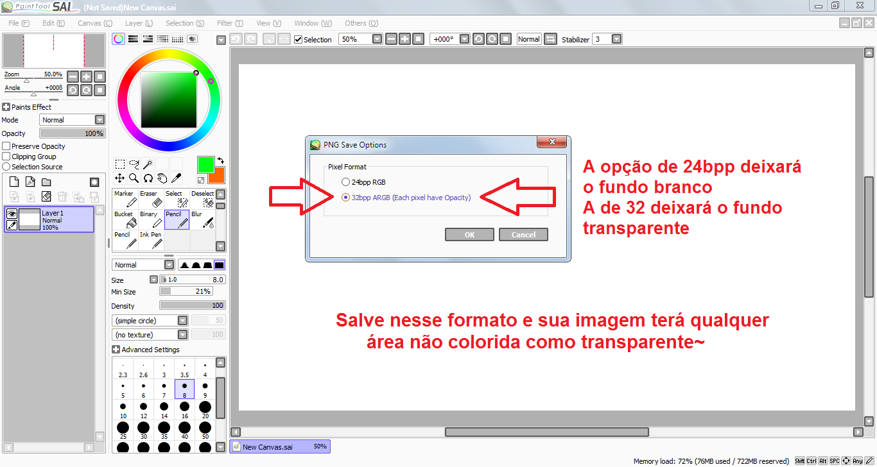This screenshot has width=877, height=467.
Task: Expand the Advanced Settings section
Action: tap(146, 350)
